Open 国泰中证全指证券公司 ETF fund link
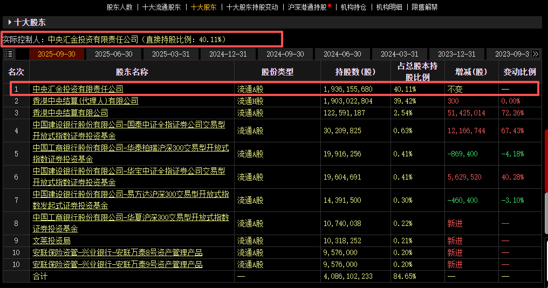Image resolution: width=548 pixels, height=288 pixels. pyautogui.click(x=128, y=131)
